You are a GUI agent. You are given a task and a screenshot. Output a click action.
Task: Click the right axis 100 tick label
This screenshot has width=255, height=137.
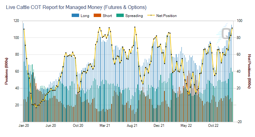239,21
